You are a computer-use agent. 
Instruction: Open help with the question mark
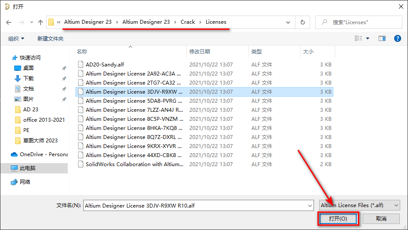pos(397,38)
